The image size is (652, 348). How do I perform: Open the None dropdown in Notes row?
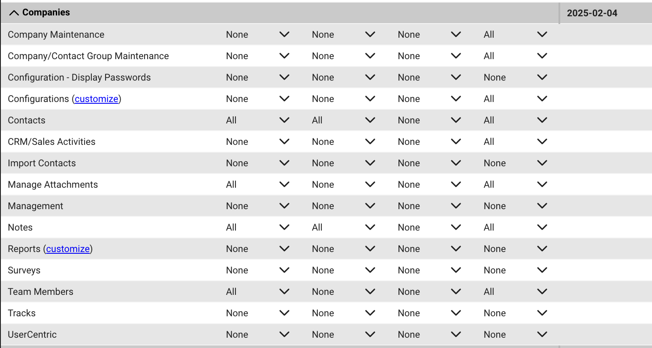point(429,228)
